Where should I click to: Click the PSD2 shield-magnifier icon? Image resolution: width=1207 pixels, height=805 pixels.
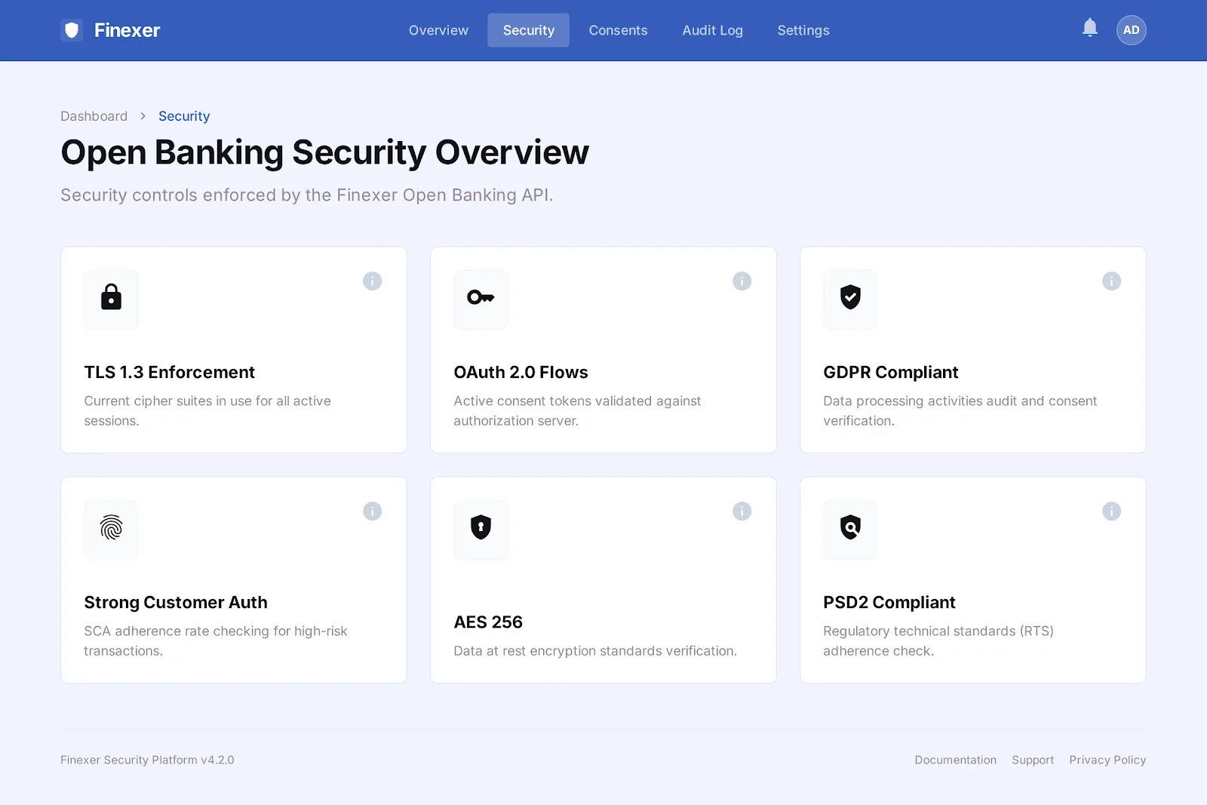[x=850, y=530]
